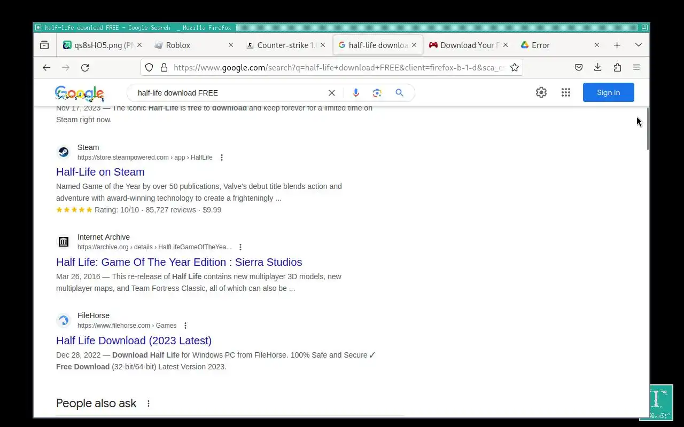Show site security lock info
The image size is (684, 427).
(164, 67)
